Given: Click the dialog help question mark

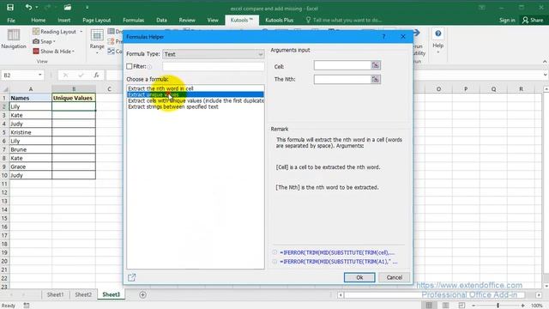Looking at the screenshot, I should click(383, 36).
